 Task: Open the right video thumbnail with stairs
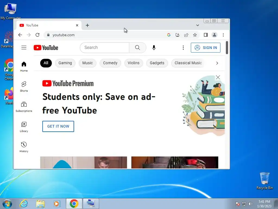pyautogui.click(x=175, y=162)
